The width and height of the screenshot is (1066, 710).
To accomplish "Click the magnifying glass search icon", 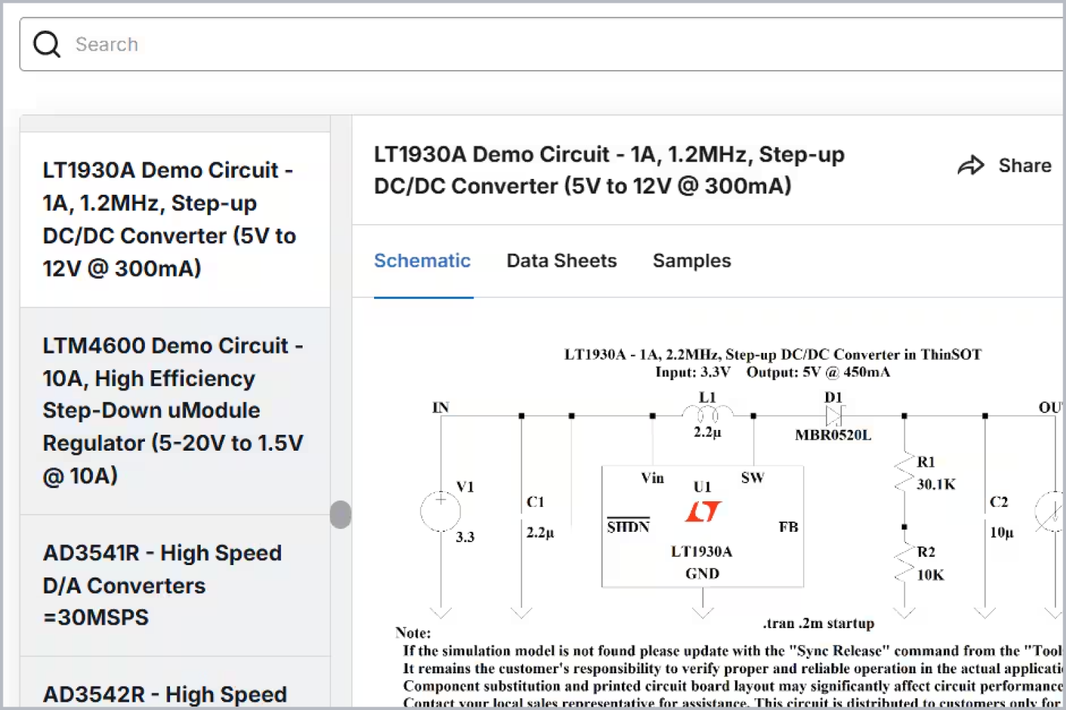I will pos(46,44).
